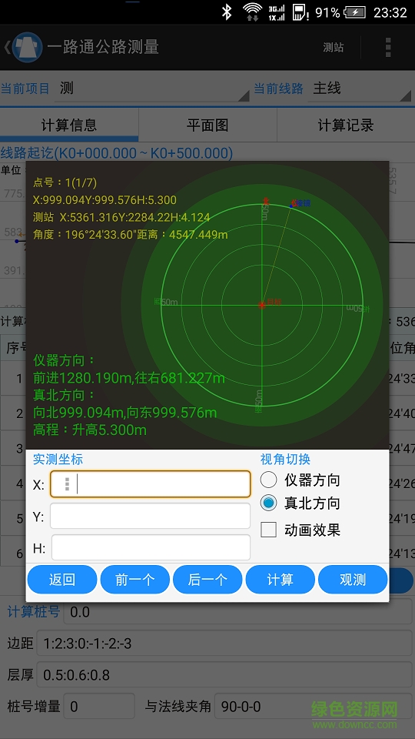
Task: Switch to the 计算信息 tab
Action: point(69,125)
